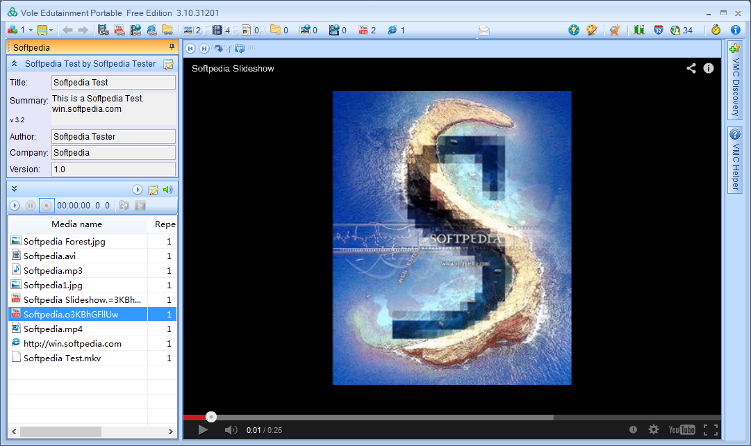Play the YouTube video
Image resolution: width=751 pixels, height=446 pixels.
pyautogui.click(x=203, y=430)
